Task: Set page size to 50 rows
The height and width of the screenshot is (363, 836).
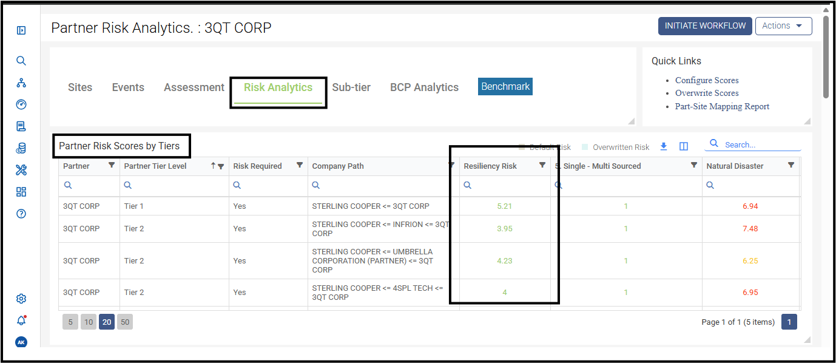Action: pyautogui.click(x=125, y=322)
